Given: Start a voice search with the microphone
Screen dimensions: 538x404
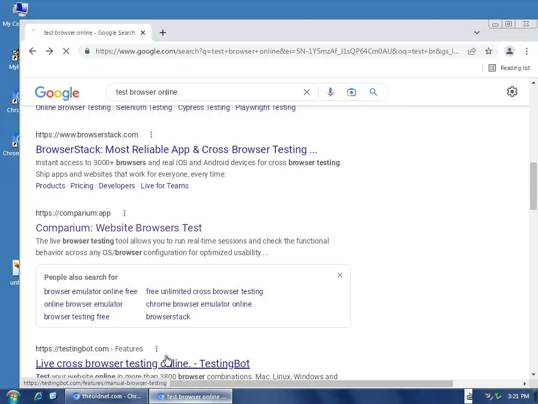Looking at the screenshot, I should [330, 92].
